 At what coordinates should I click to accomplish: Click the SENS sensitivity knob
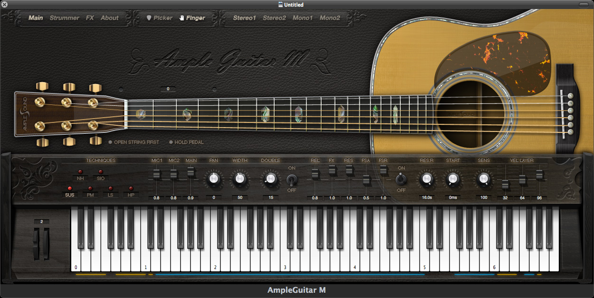tap(483, 179)
